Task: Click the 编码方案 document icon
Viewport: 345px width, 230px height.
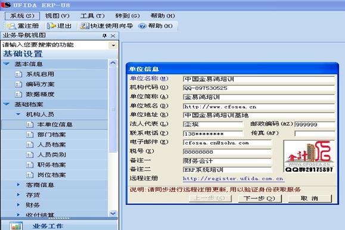Action: (x=18, y=84)
